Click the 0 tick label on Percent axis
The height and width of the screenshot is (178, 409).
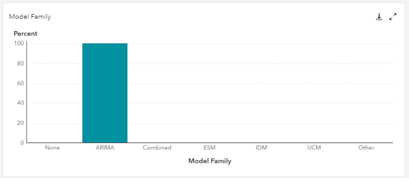pyautogui.click(x=21, y=143)
